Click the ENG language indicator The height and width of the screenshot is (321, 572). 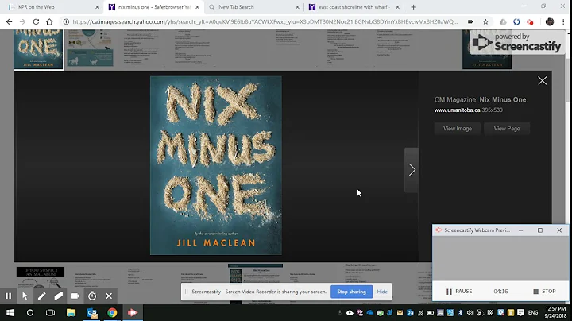click(x=533, y=312)
